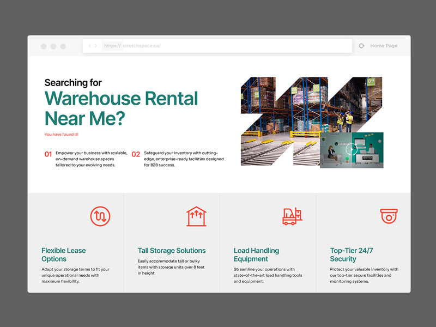
Task: Reload the page with the refresh icon
Action: point(361,46)
